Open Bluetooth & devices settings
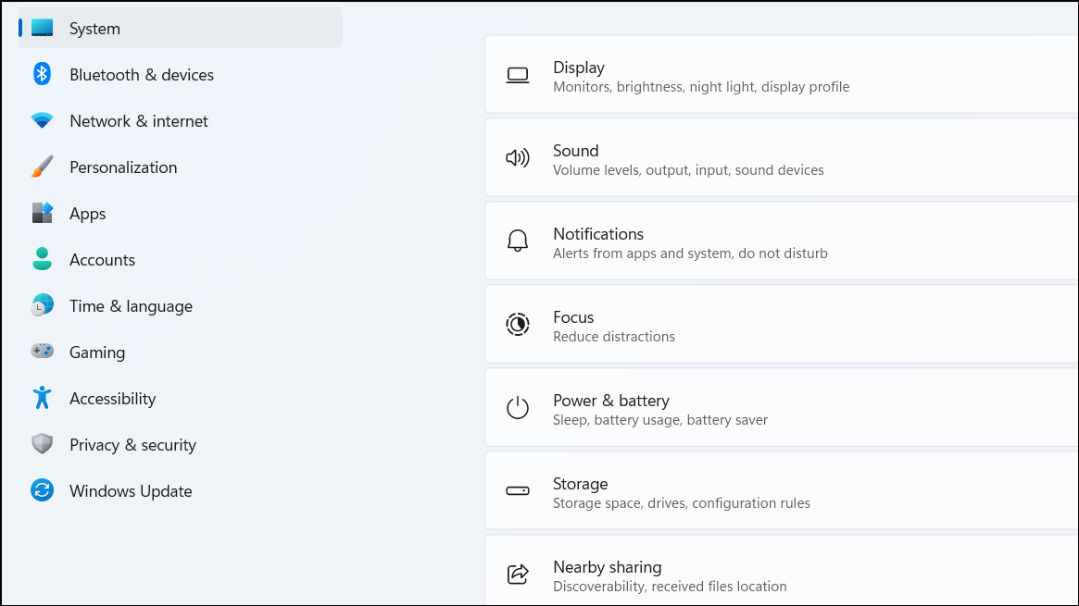Viewport: 1079px width, 606px height. pos(181,74)
